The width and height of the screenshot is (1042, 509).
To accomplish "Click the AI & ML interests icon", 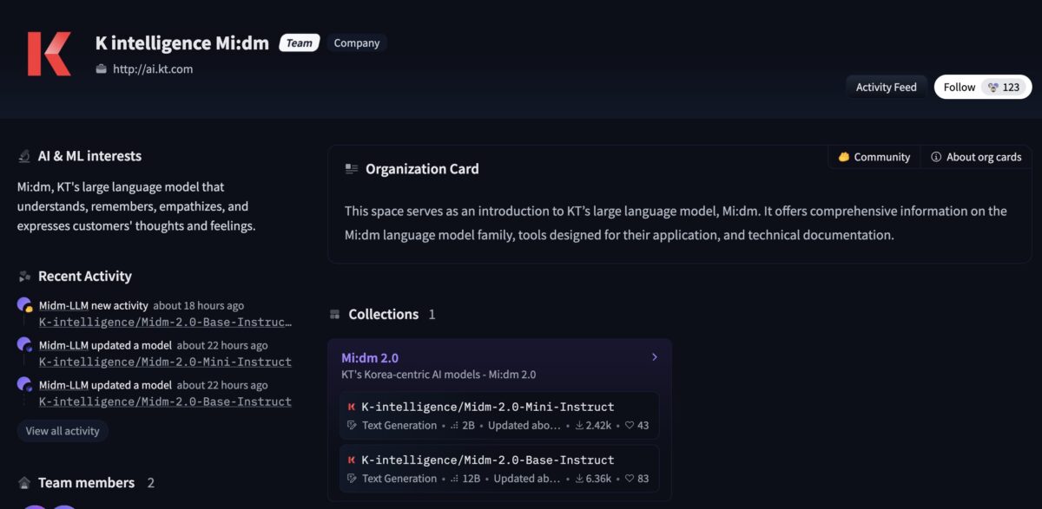I will coord(24,157).
